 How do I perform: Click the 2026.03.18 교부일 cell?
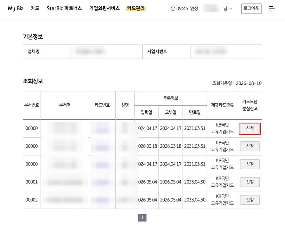pyautogui.click(x=170, y=146)
